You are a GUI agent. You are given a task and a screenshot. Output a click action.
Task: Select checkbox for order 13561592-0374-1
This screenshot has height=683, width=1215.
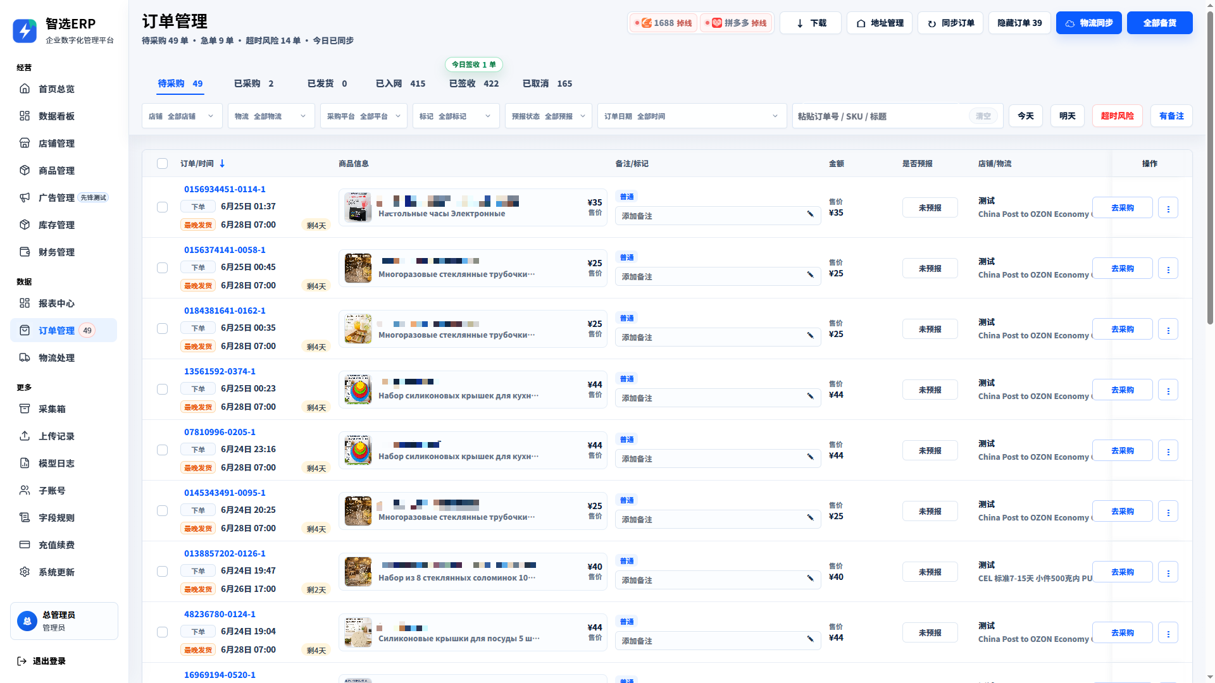[x=163, y=389]
